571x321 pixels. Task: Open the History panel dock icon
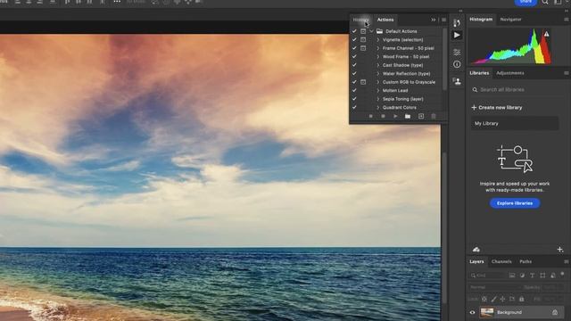(x=457, y=22)
